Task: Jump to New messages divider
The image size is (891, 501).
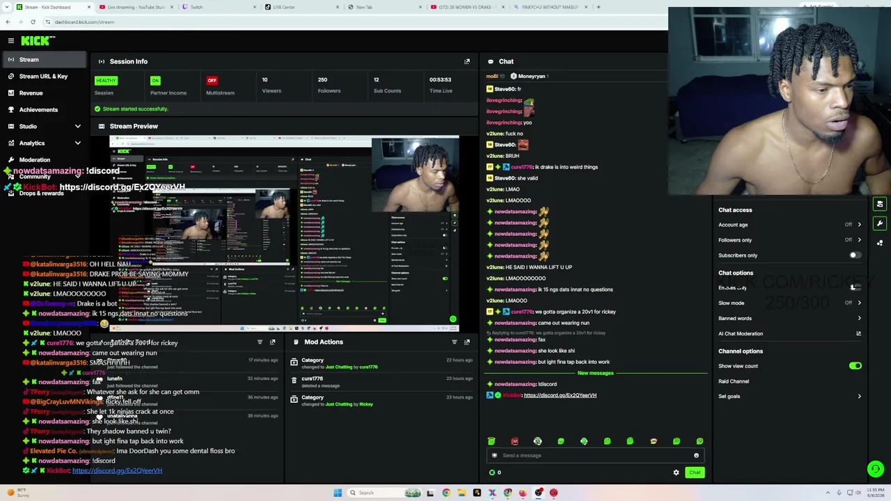Action: click(x=595, y=373)
